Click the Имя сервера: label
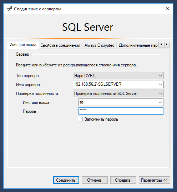This screenshot has height=192, width=177. coord(29,85)
